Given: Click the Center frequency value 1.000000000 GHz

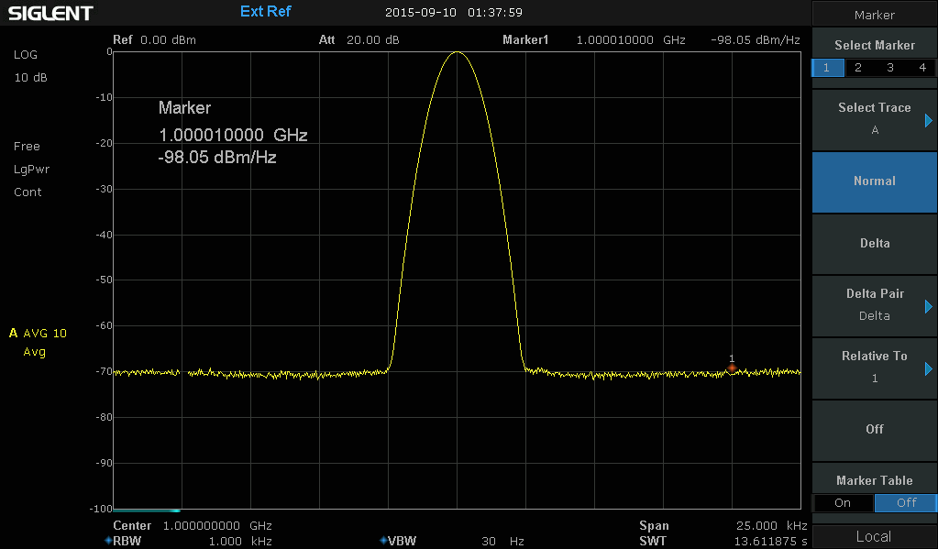Looking at the screenshot, I should 217,526.
